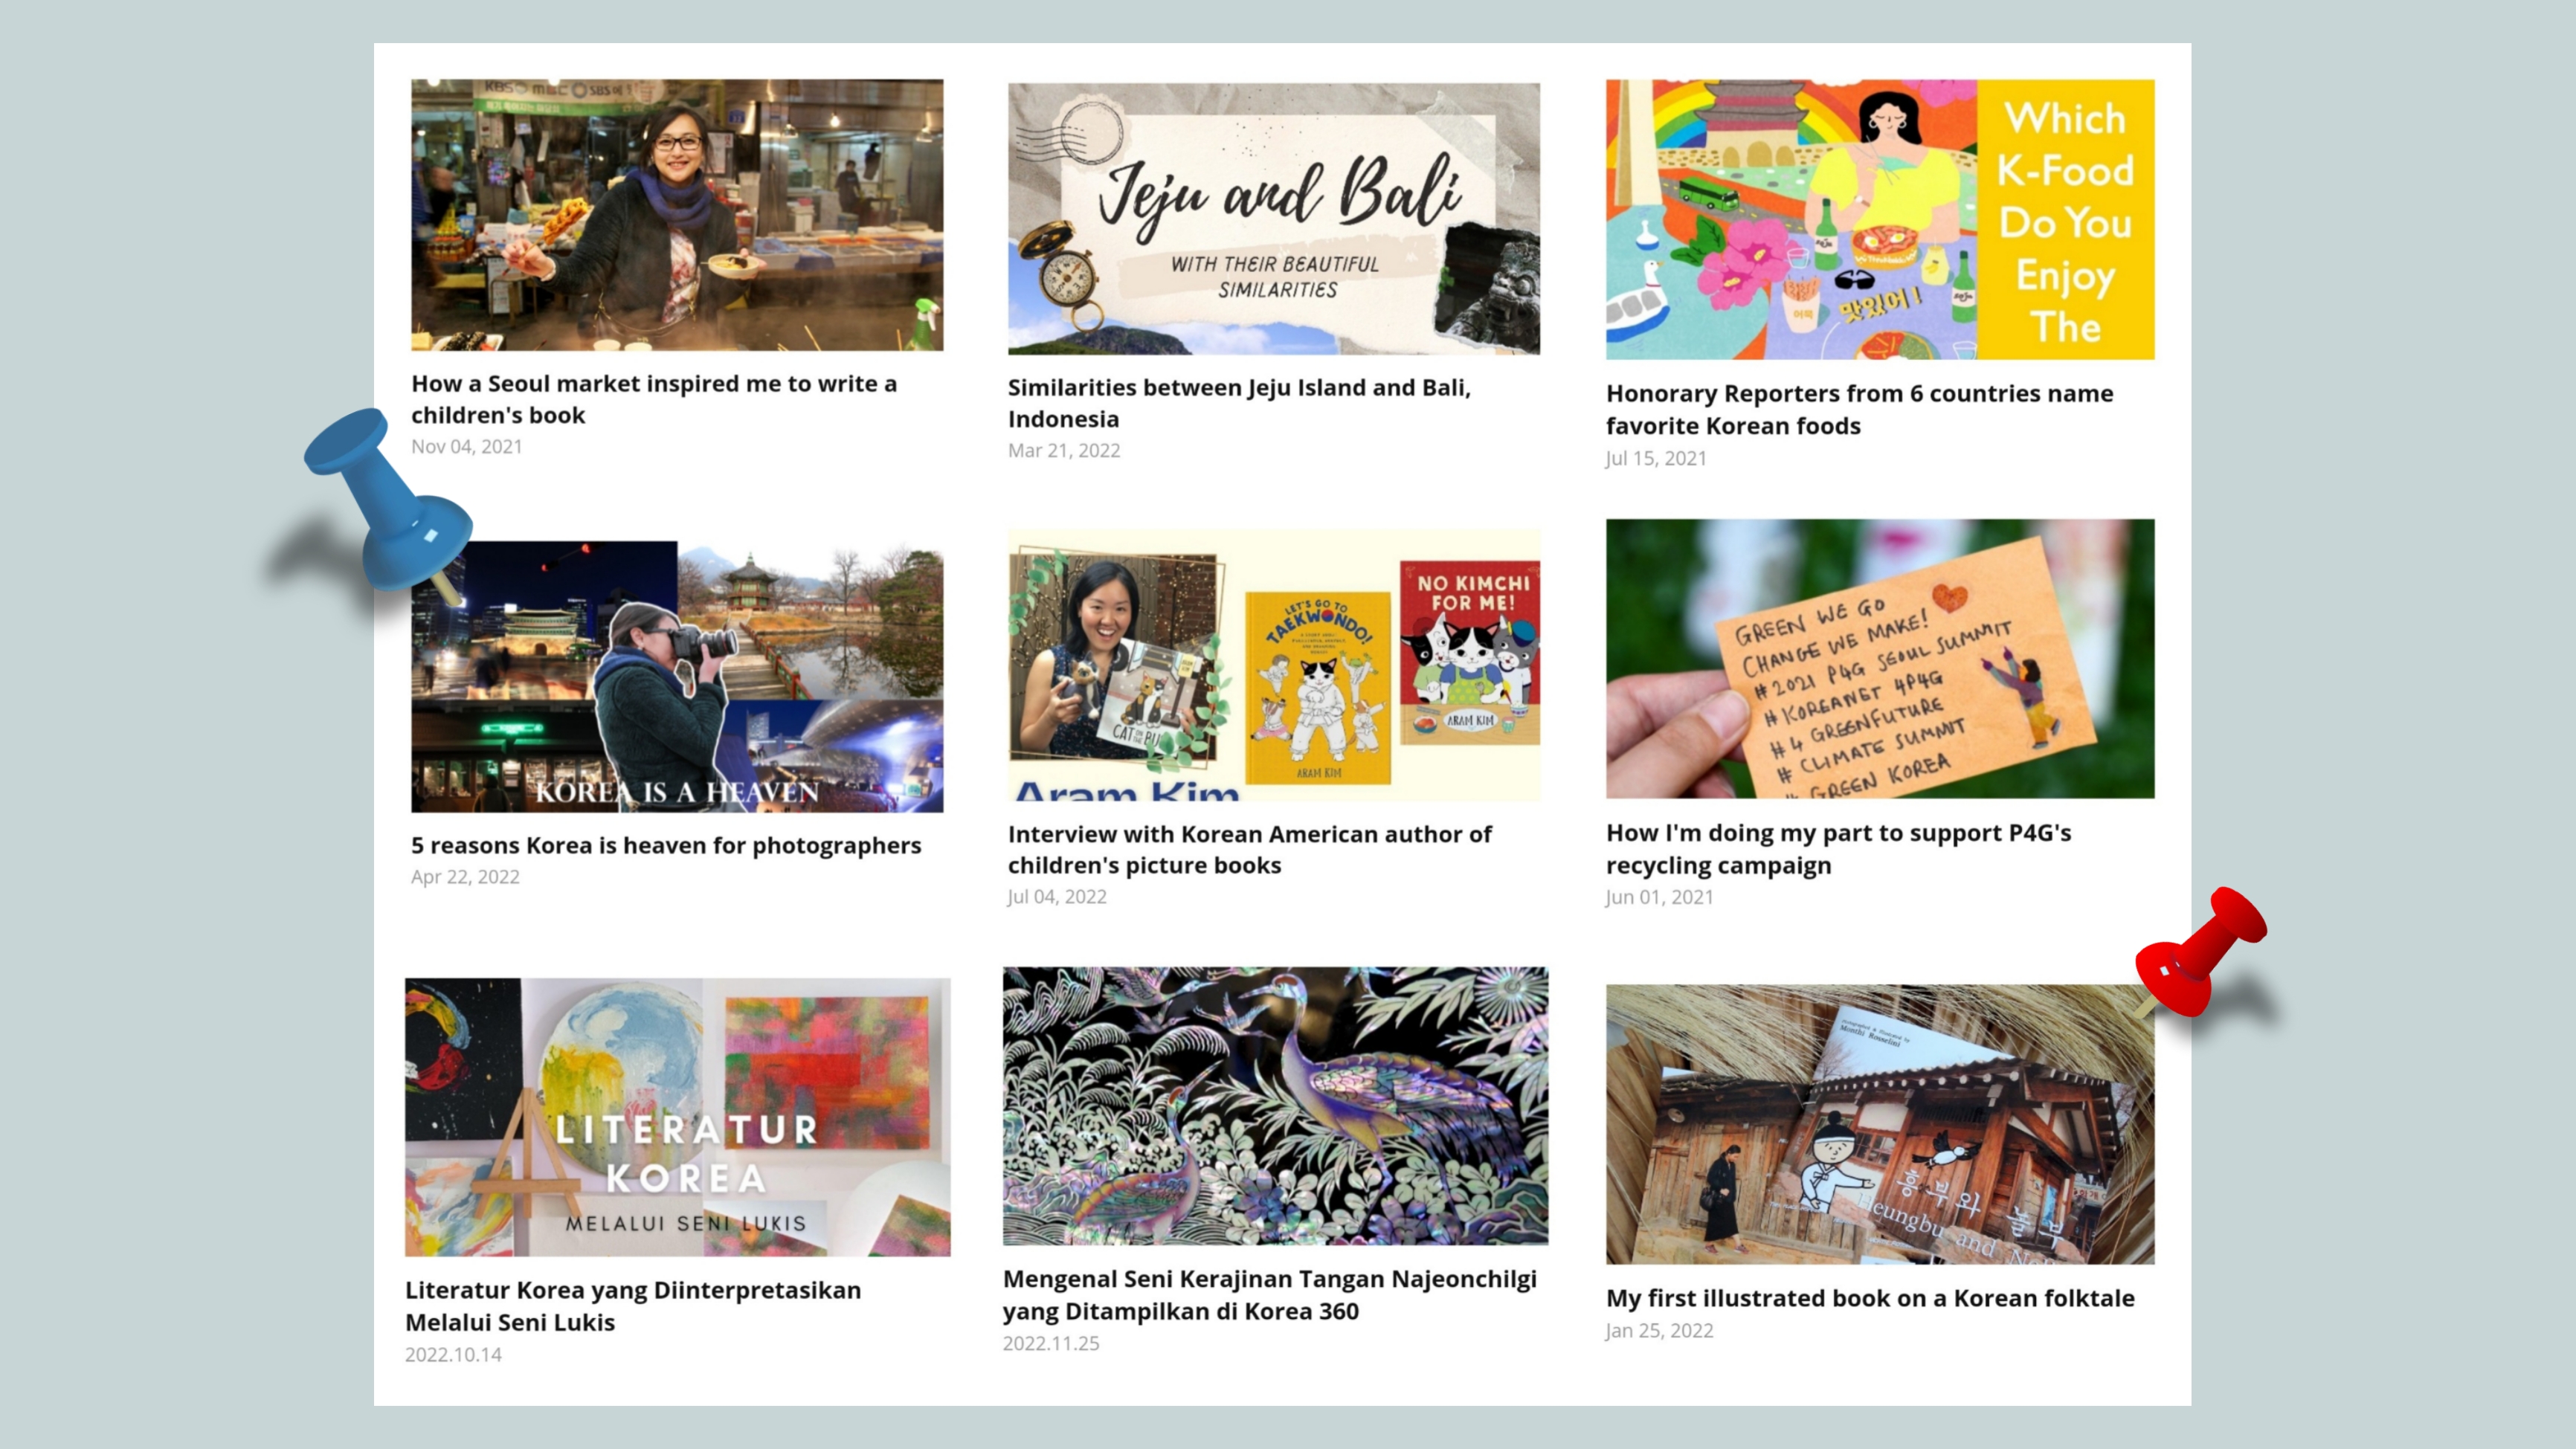Open Similarities between Jeju Island and Bali title
Screen dimensions: 2576x1449
(x=1239, y=403)
